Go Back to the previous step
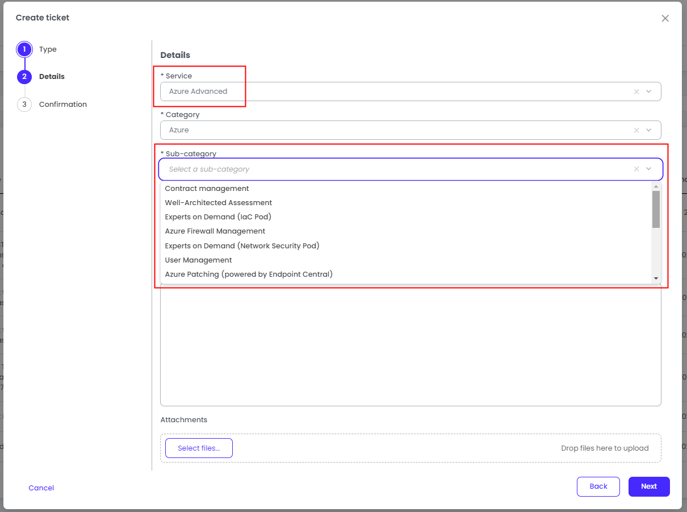The height and width of the screenshot is (512, 687). click(x=598, y=486)
